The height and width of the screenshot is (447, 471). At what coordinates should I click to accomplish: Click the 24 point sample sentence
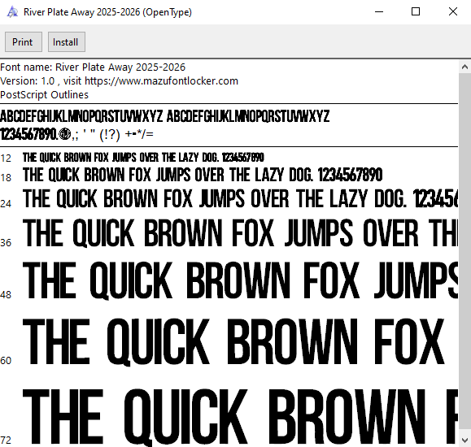tap(240, 199)
